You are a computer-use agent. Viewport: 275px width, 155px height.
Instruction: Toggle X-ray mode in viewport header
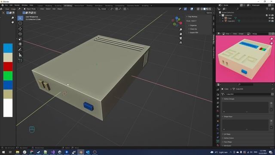198,9
